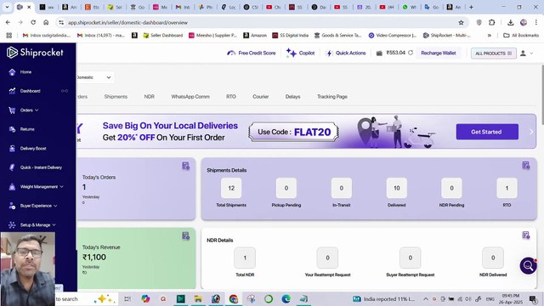Open browser extensions puzzle icon
This screenshot has width=544, height=306.
[x=491, y=23]
